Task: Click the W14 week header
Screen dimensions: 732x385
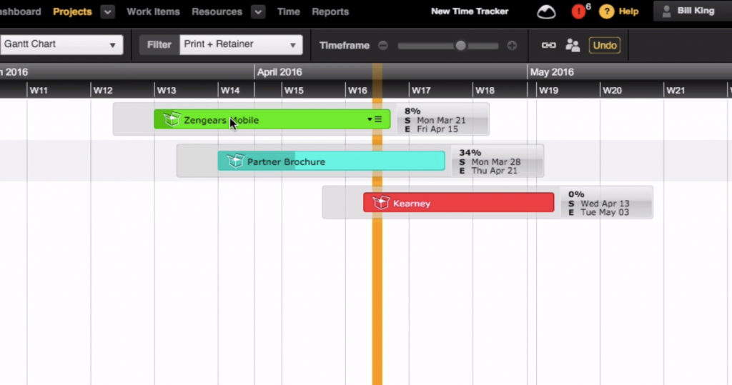Action: (230, 91)
